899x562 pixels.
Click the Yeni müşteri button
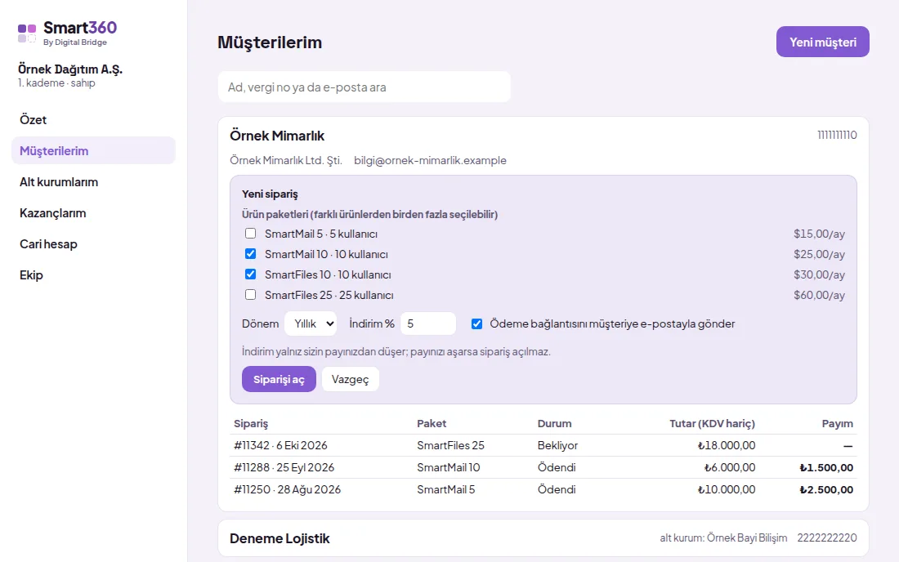tap(823, 42)
